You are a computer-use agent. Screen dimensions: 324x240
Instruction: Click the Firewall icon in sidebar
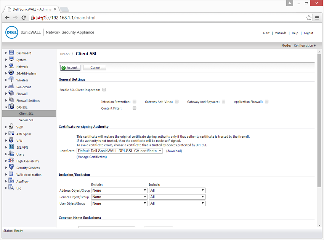(11, 93)
